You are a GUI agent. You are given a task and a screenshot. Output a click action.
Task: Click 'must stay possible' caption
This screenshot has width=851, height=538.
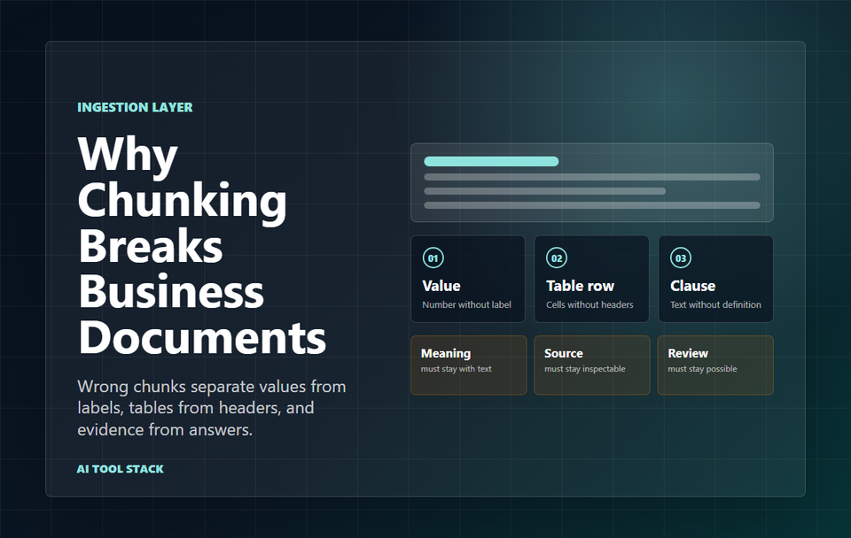(703, 369)
